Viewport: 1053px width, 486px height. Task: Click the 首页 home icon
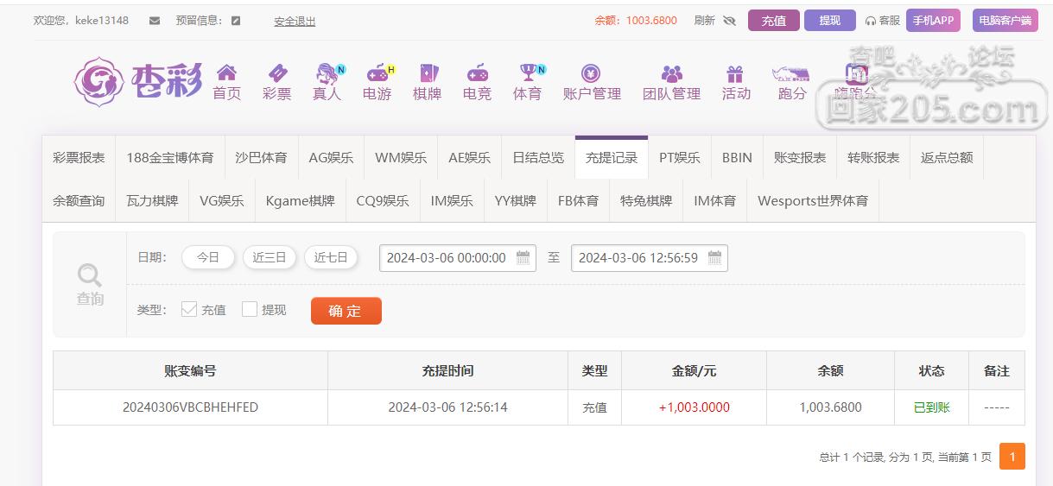(226, 73)
